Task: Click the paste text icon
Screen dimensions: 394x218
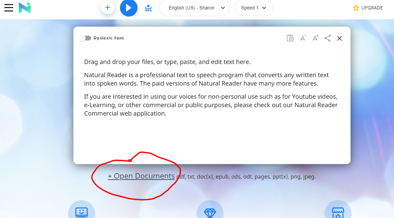Action: (290, 38)
